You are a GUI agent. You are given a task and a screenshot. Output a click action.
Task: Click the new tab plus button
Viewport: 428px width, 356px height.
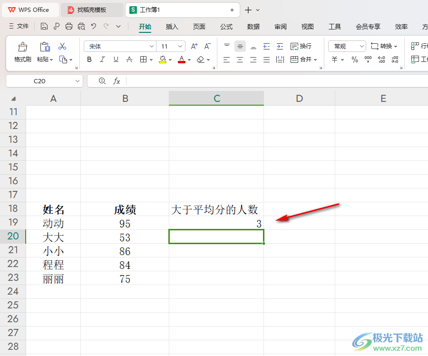248,10
